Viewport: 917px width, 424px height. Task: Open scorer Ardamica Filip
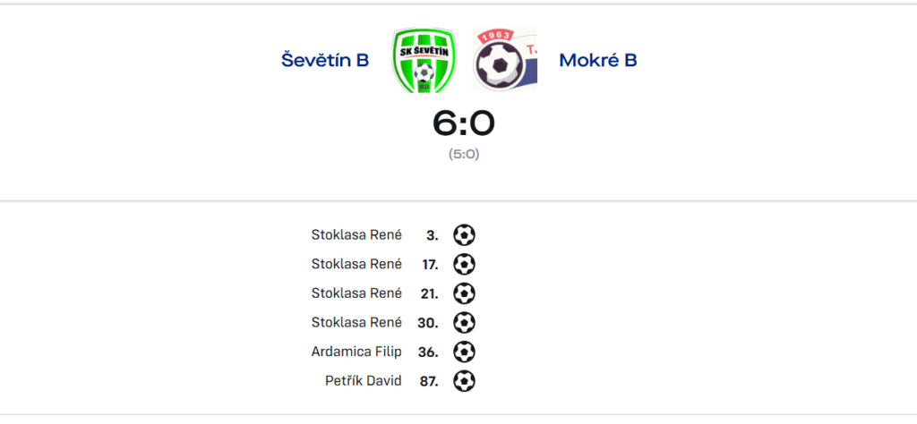(x=356, y=352)
